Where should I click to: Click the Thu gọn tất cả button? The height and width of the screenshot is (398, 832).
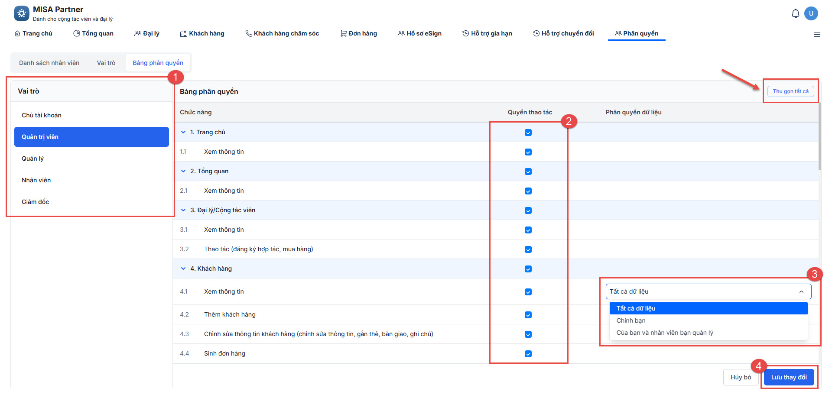790,91
